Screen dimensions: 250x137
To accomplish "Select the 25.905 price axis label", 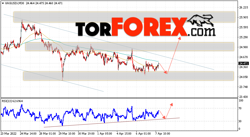I will pyautogui.click(x=243, y=17).
